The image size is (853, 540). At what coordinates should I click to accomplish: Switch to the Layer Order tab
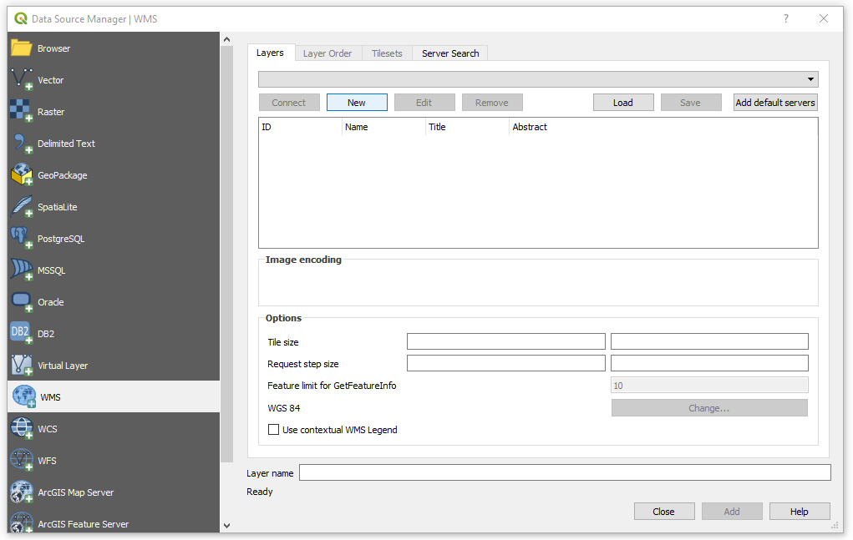coord(327,53)
